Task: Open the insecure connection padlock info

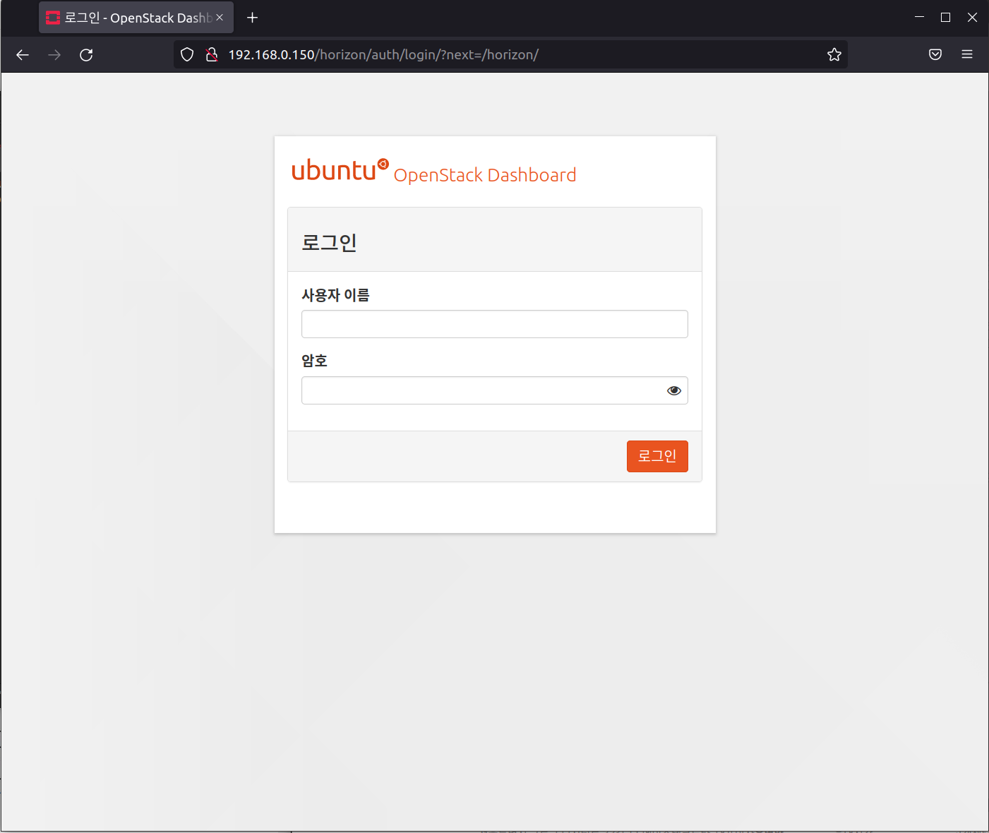Action: [211, 55]
